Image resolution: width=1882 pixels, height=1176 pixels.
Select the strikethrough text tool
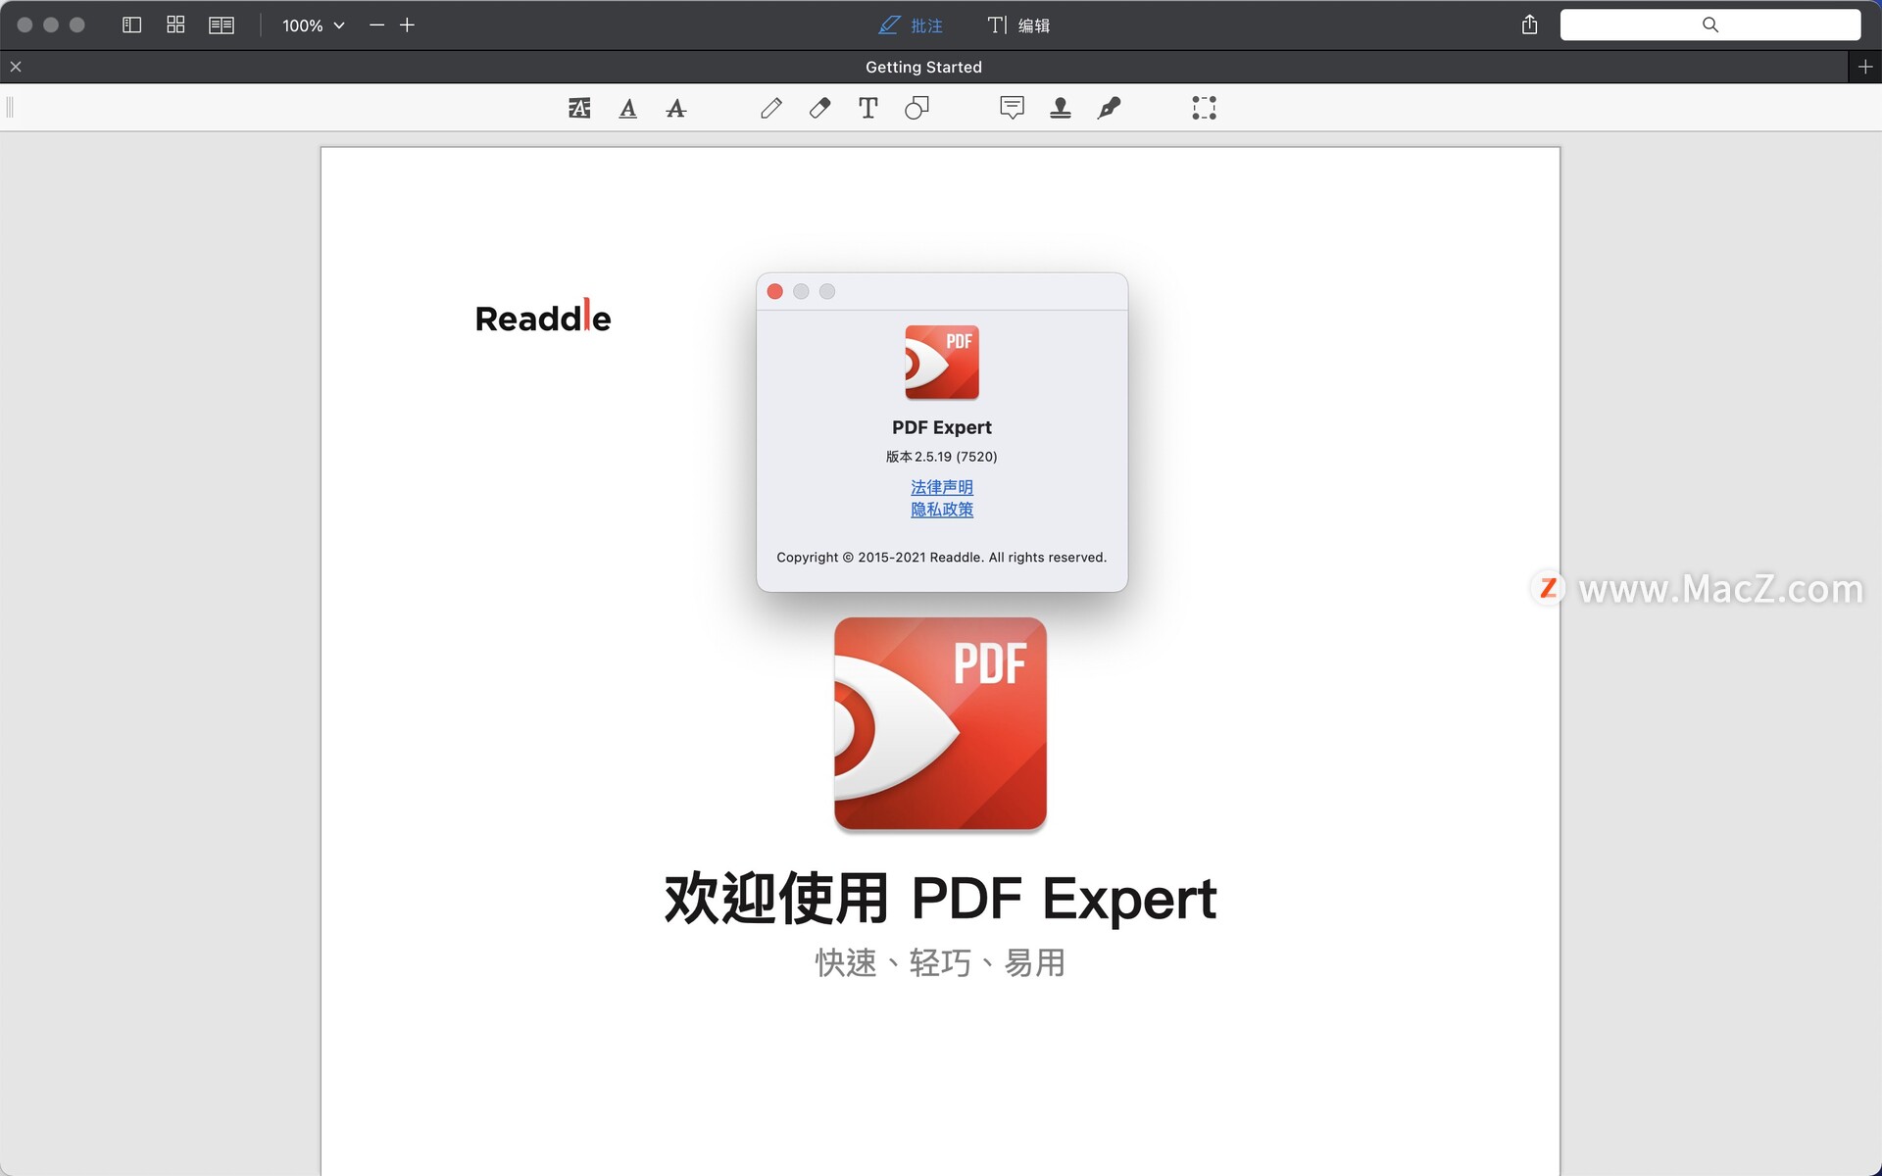pyautogui.click(x=675, y=108)
